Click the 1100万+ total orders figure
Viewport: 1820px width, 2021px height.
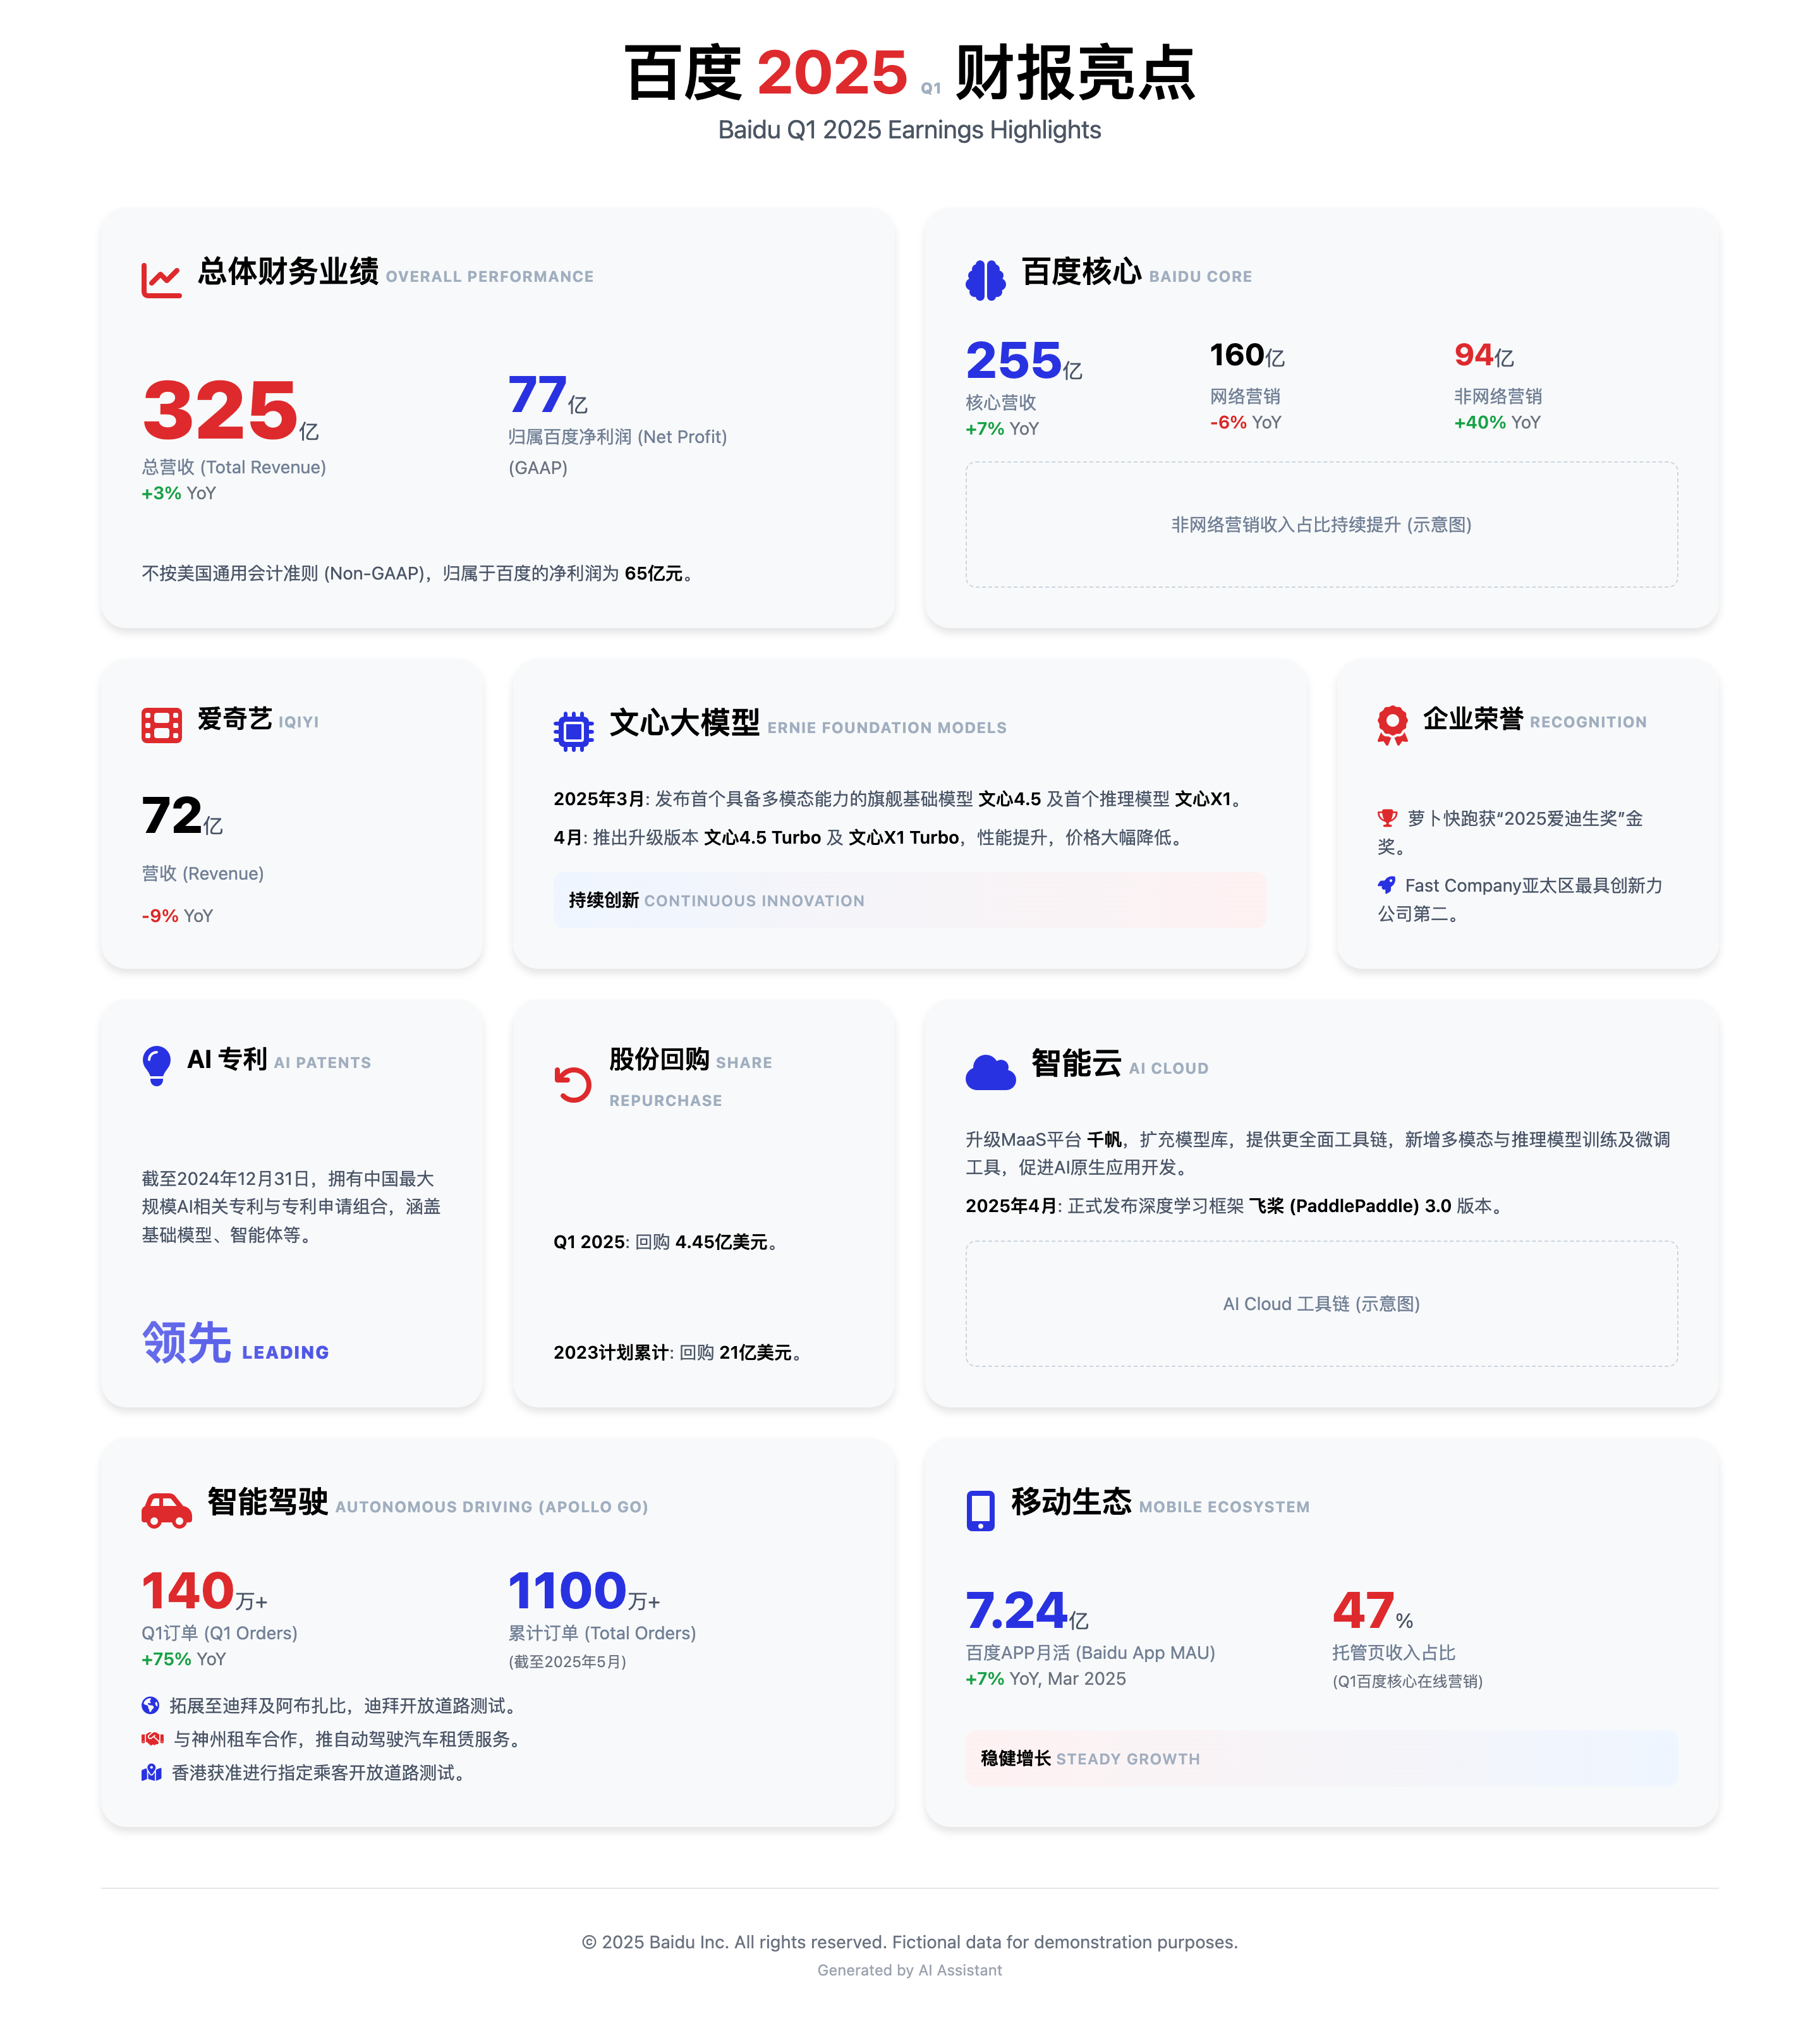pos(584,1590)
